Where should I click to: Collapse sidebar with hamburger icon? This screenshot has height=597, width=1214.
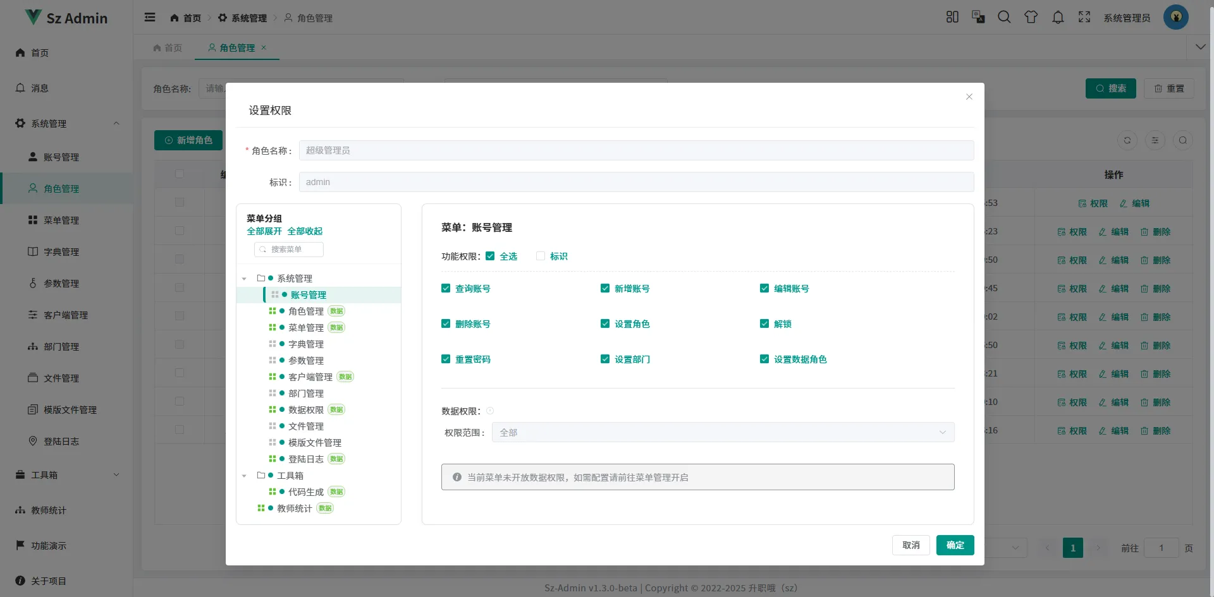point(150,18)
